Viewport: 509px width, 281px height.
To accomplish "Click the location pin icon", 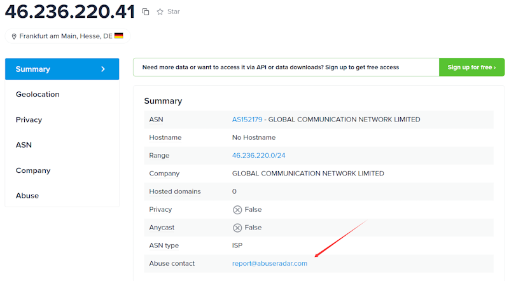I will tap(14, 37).
